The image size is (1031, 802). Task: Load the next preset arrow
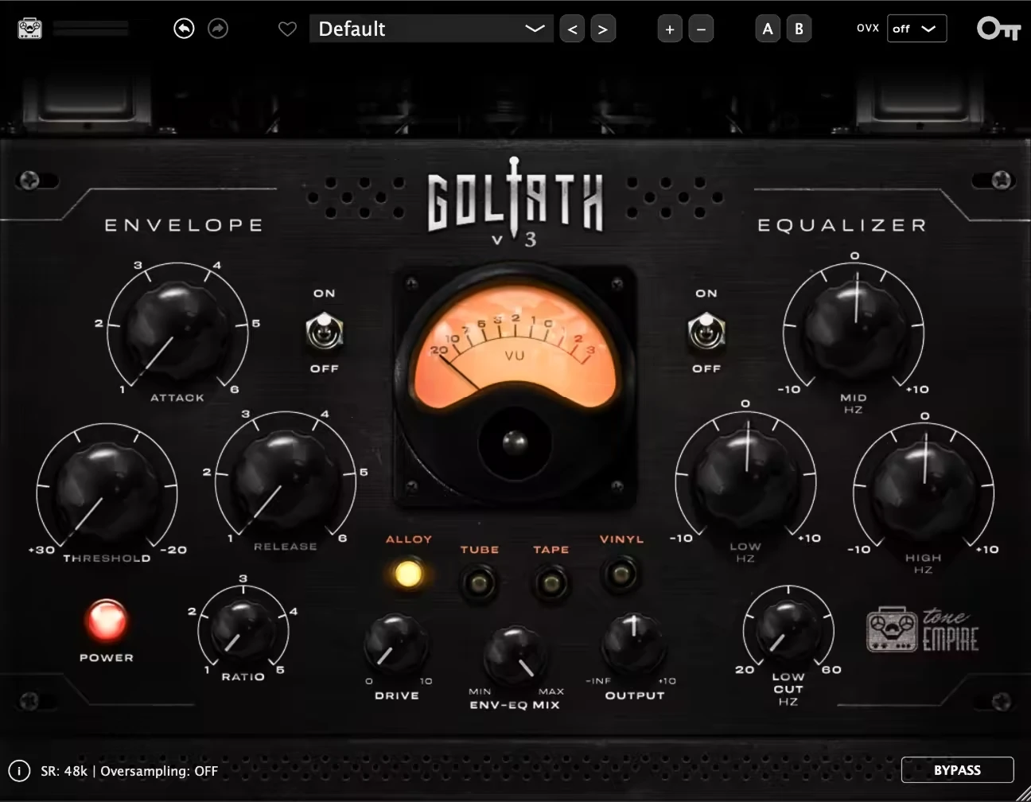603,29
